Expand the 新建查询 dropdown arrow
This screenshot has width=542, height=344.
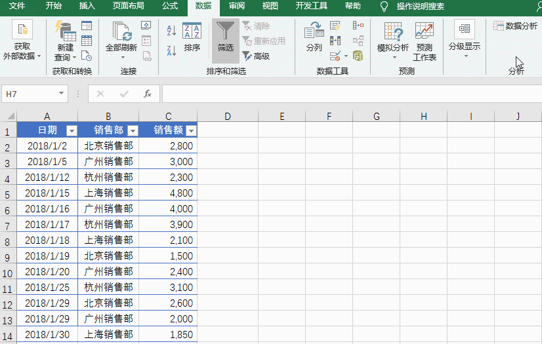tap(74, 57)
